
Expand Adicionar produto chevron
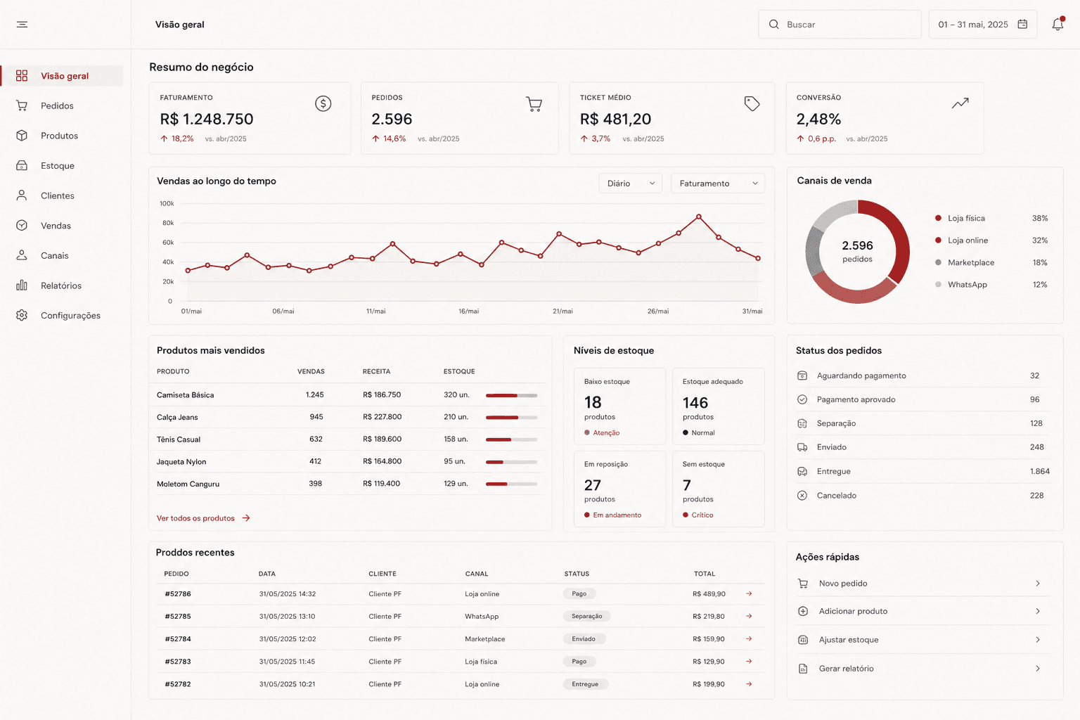[x=1038, y=611]
